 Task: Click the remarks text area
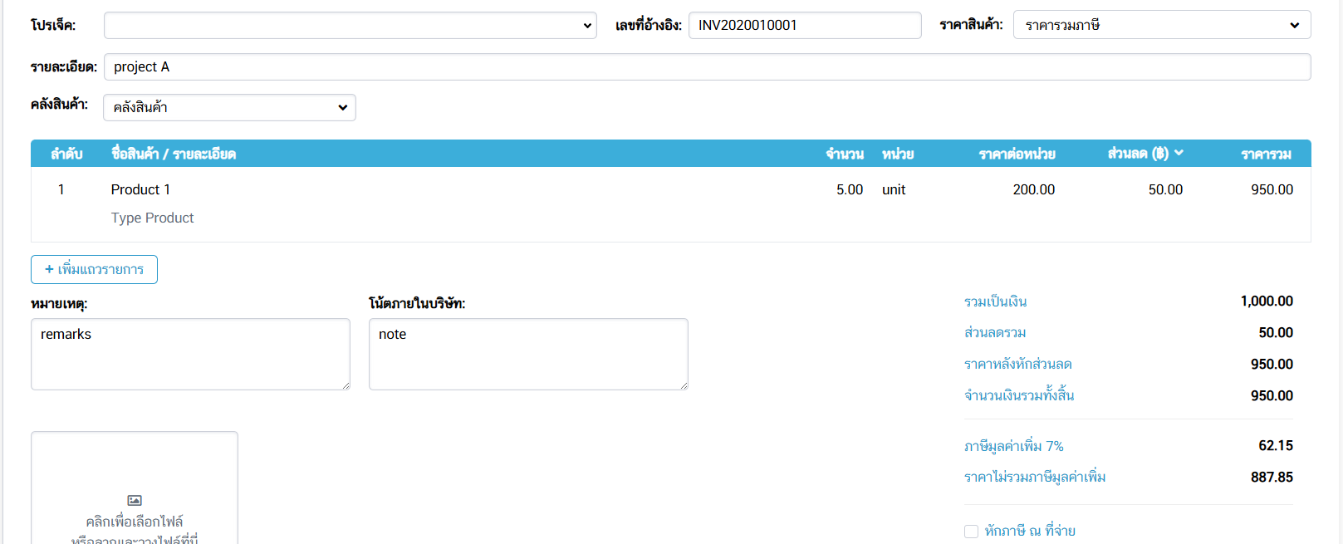[190, 354]
